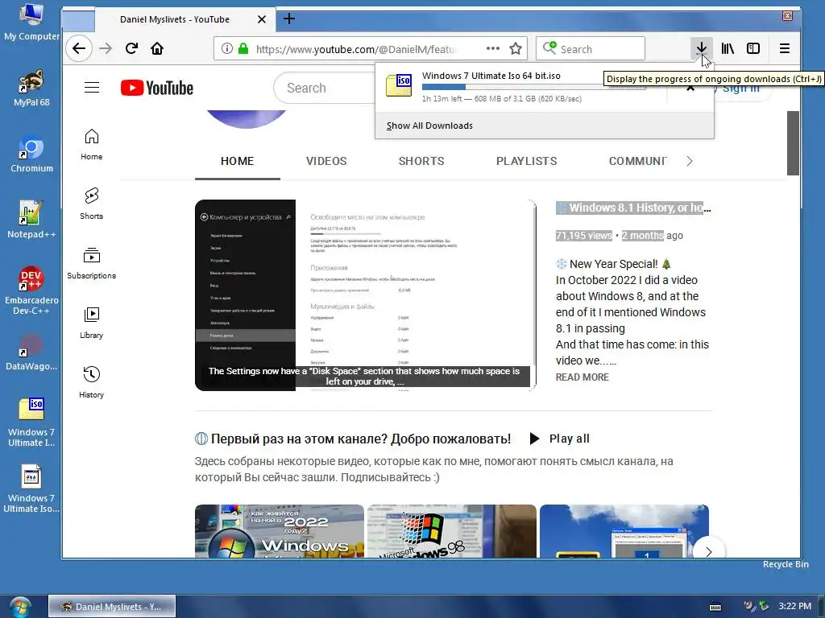Screen dimensions: 825x618
Task: Click the Daniel Myslivets taskbar button
Action: click(x=111, y=607)
